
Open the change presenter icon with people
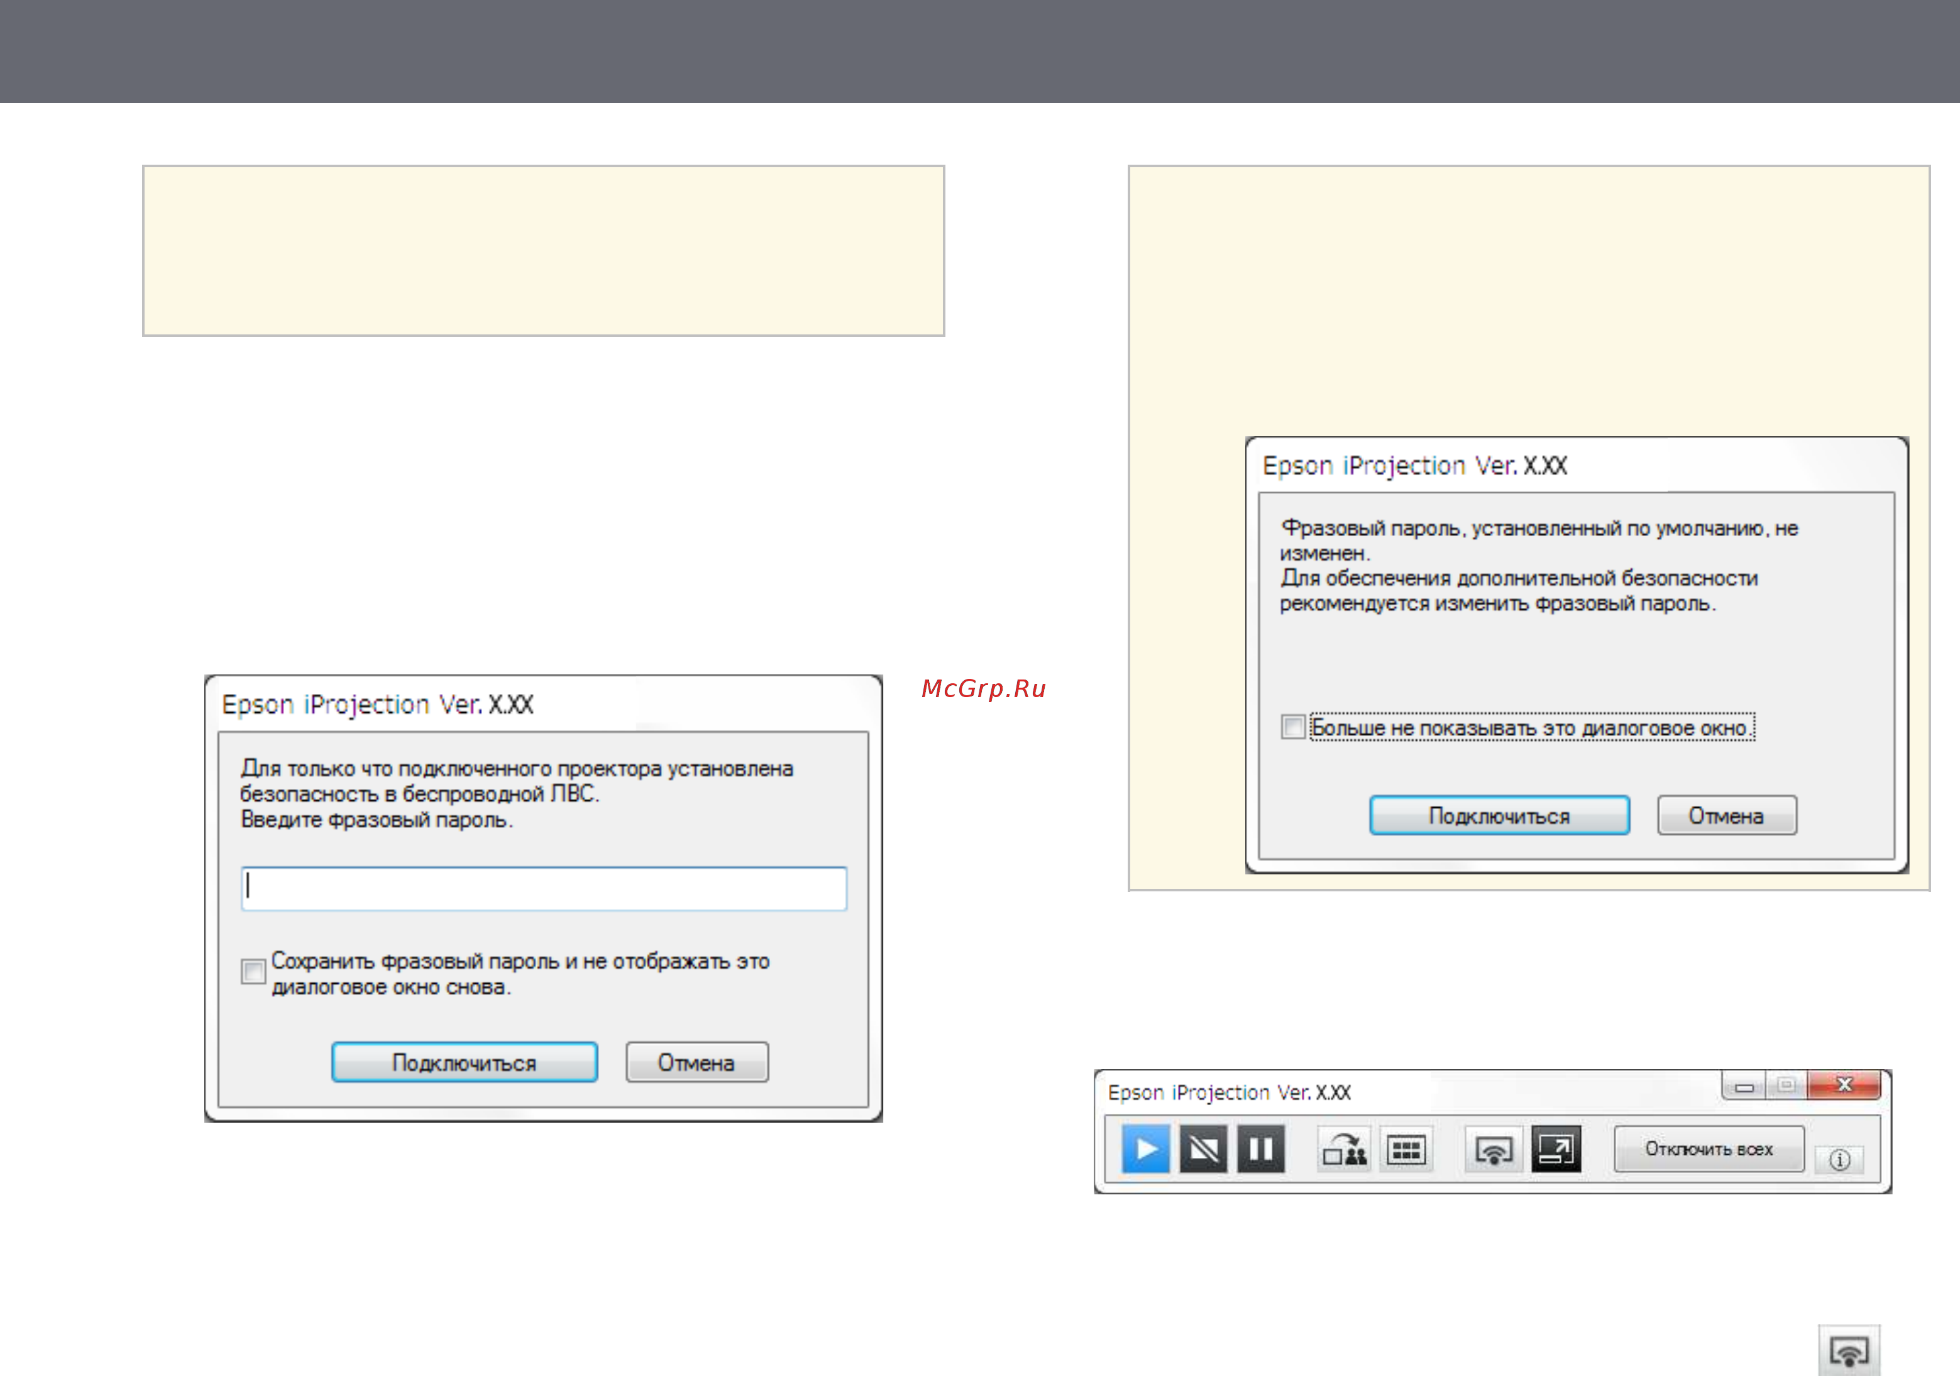click(x=1345, y=1149)
